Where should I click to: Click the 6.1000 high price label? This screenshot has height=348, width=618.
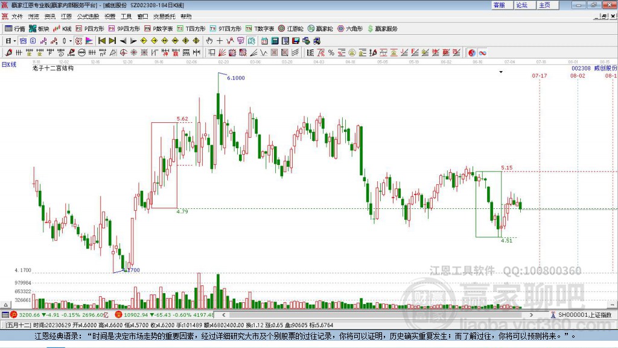[x=236, y=78]
